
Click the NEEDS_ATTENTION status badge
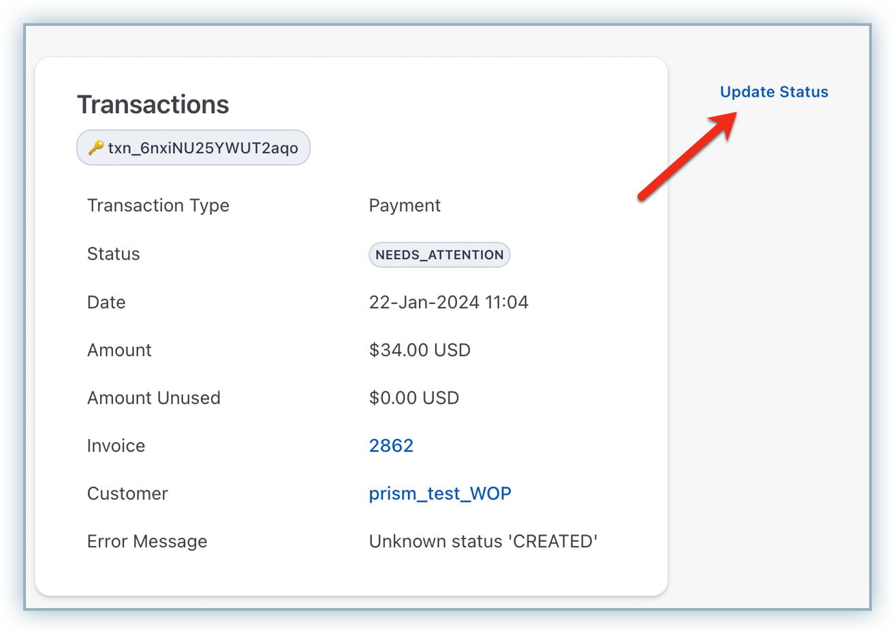[439, 255]
